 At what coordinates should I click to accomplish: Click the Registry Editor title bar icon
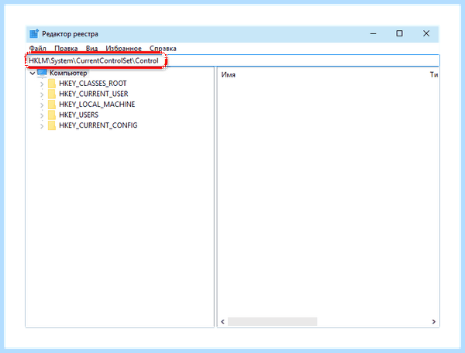(34, 34)
